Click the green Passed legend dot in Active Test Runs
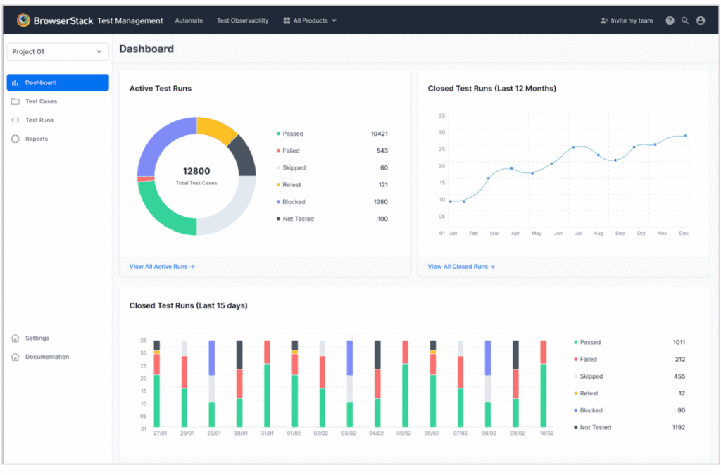Viewport: 721px width, 475px height. point(278,134)
